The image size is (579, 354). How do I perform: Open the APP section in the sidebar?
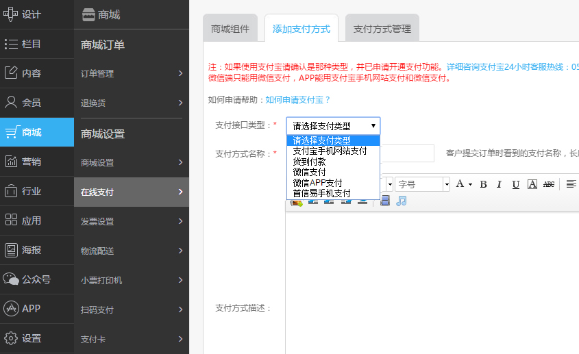[x=37, y=309]
